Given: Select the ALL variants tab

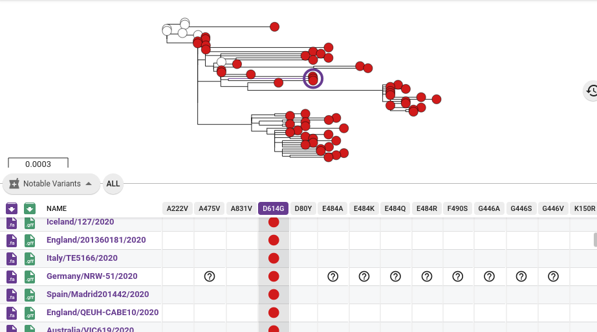Looking at the screenshot, I should 113,184.
